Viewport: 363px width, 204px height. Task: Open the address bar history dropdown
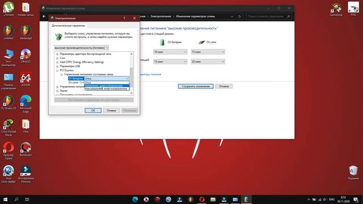[x=232, y=16]
